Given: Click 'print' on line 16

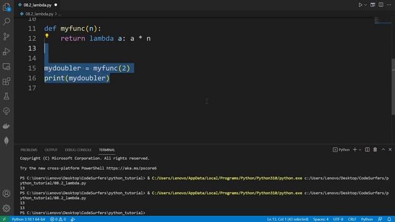Looking at the screenshot, I should [54, 78].
